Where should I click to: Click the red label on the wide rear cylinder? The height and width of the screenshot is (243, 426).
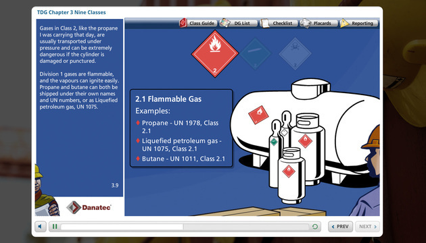305,141
